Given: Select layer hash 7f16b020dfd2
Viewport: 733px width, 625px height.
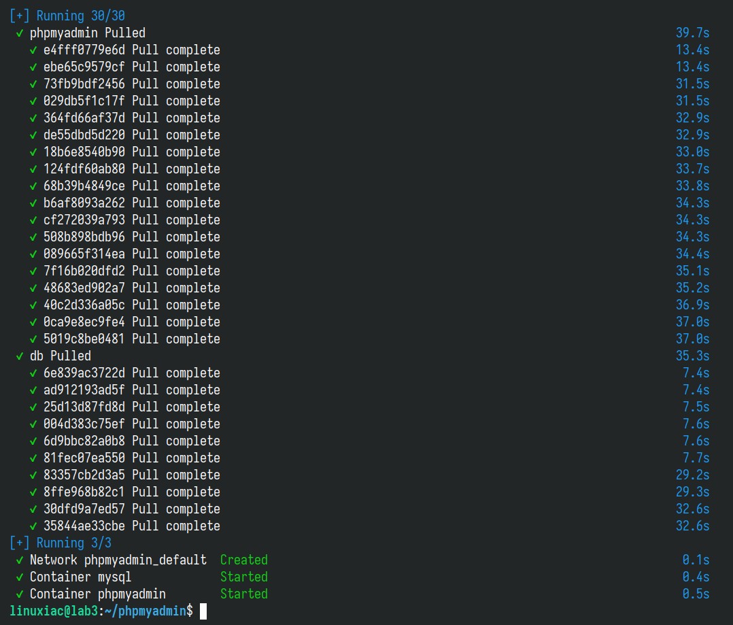Looking at the screenshot, I should [84, 271].
